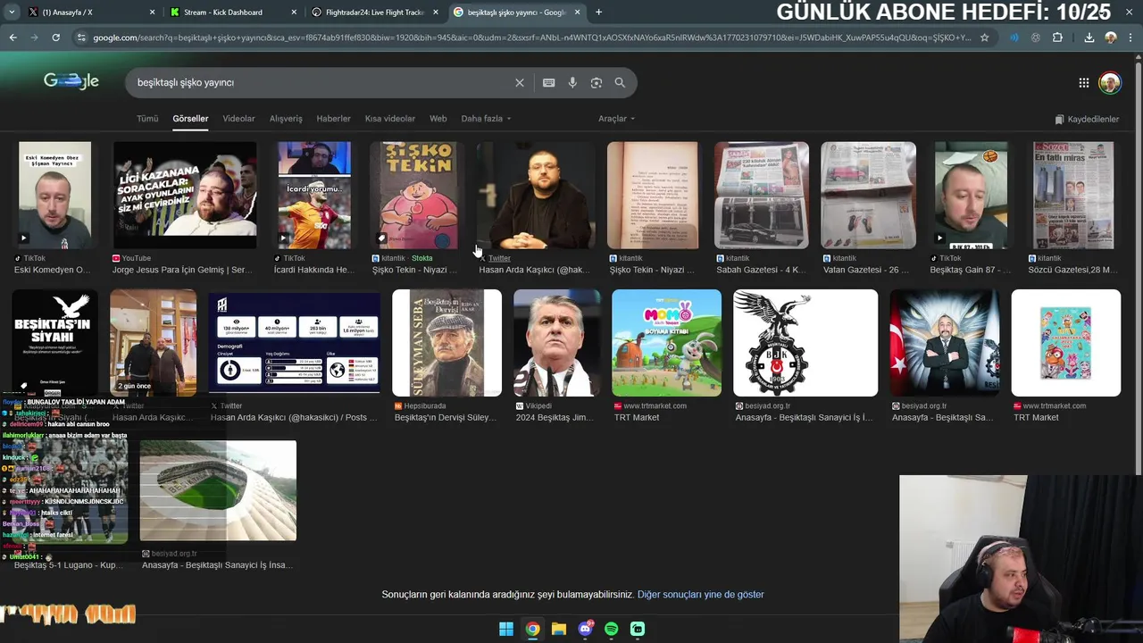Open the 2024 Beşiktaş Vikipedi image
Viewport: 1143px width, 643px height.
coord(557,342)
